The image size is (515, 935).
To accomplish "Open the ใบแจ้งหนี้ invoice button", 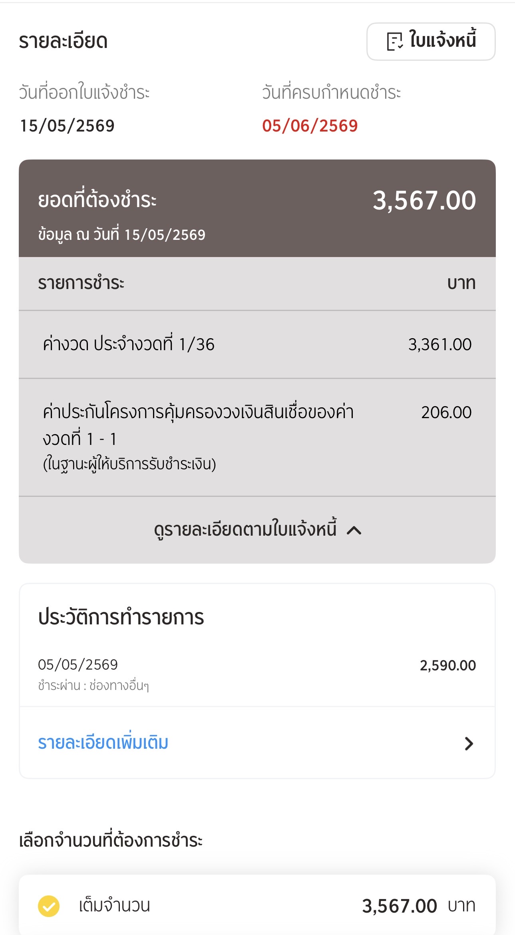I will pyautogui.click(x=431, y=42).
